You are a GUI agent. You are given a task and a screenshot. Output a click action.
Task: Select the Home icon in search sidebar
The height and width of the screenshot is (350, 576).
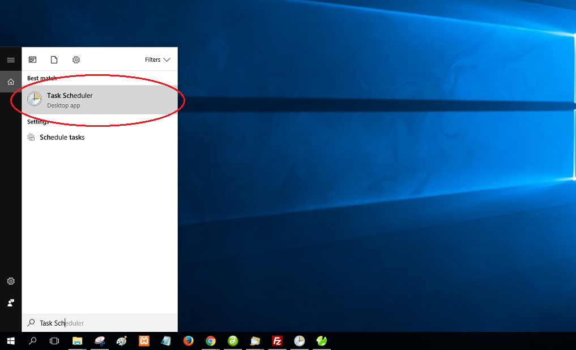(11, 82)
